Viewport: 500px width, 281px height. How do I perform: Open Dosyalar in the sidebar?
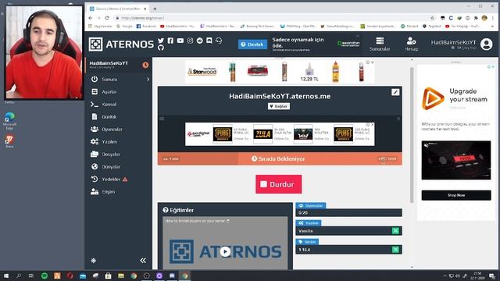click(x=111, y=155)
